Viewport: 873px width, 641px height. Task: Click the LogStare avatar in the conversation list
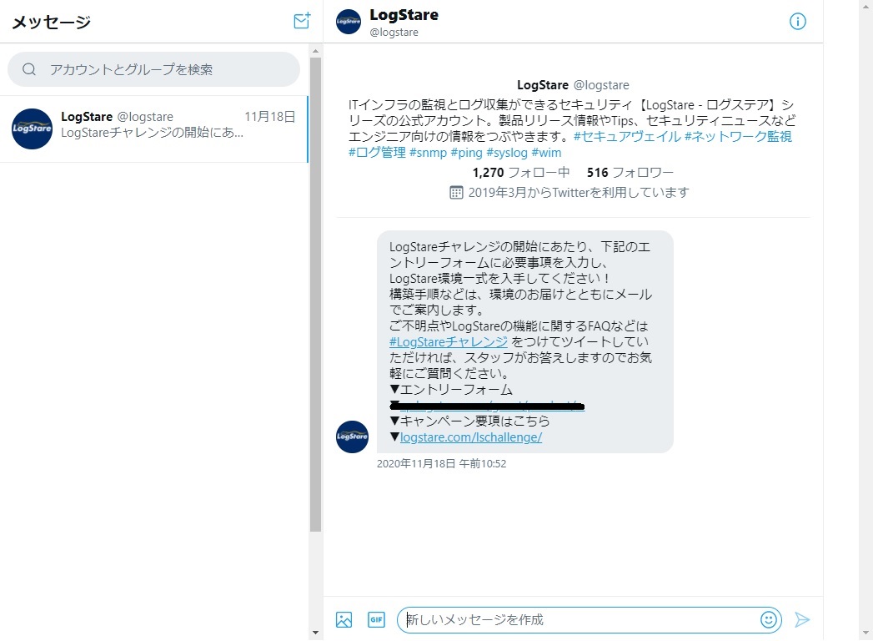coord(32,129)
